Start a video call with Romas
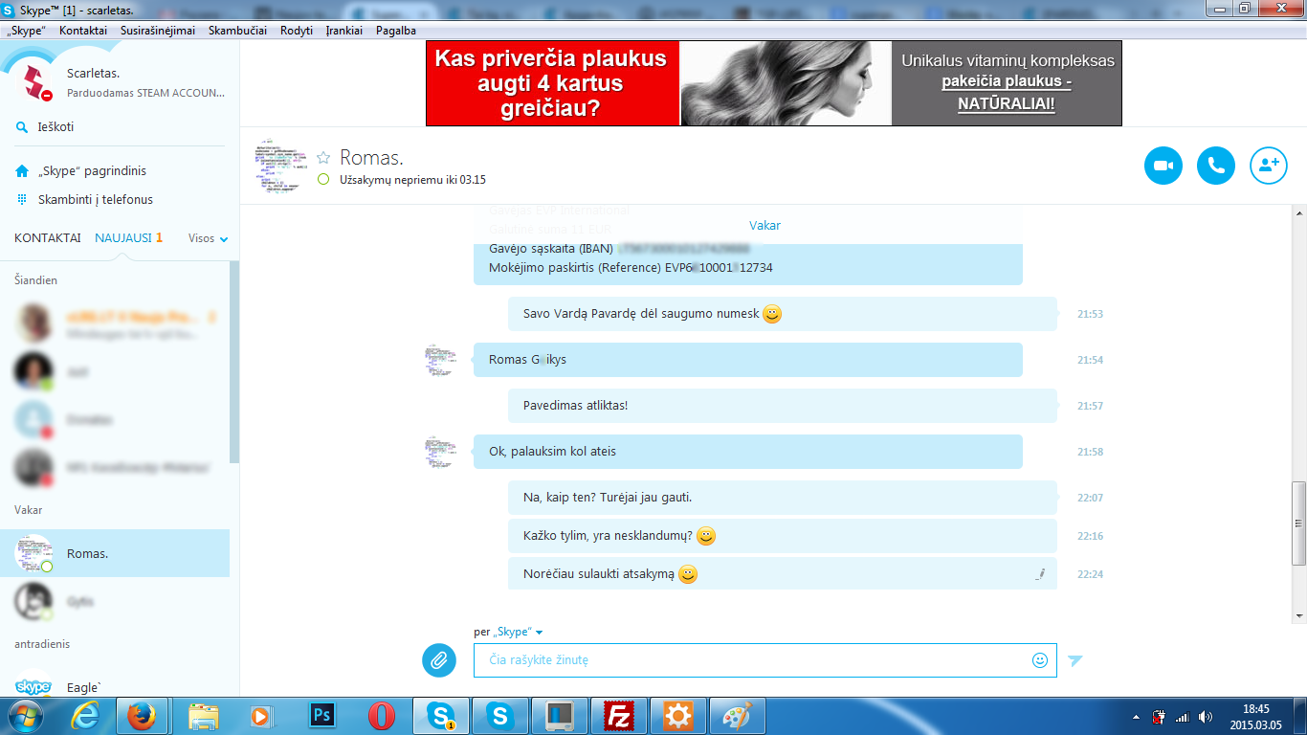The width and height of the screenshot is (1307, 735). coord(1163,166)
